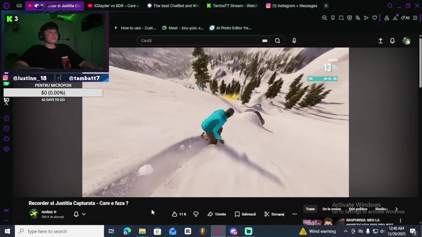Open the translate page icon

(358, 18)
